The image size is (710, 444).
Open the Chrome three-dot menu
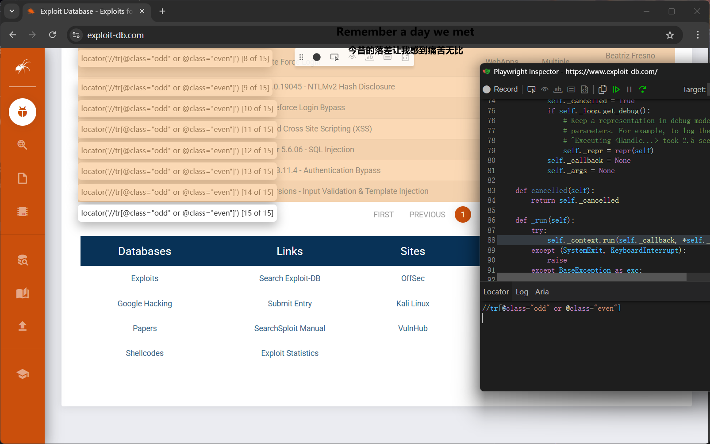click(698, 35)
